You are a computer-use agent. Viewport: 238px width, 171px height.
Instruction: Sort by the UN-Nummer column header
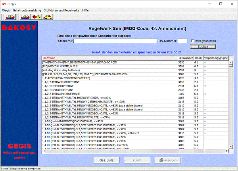pyautogui.click(x=186, y=58)
